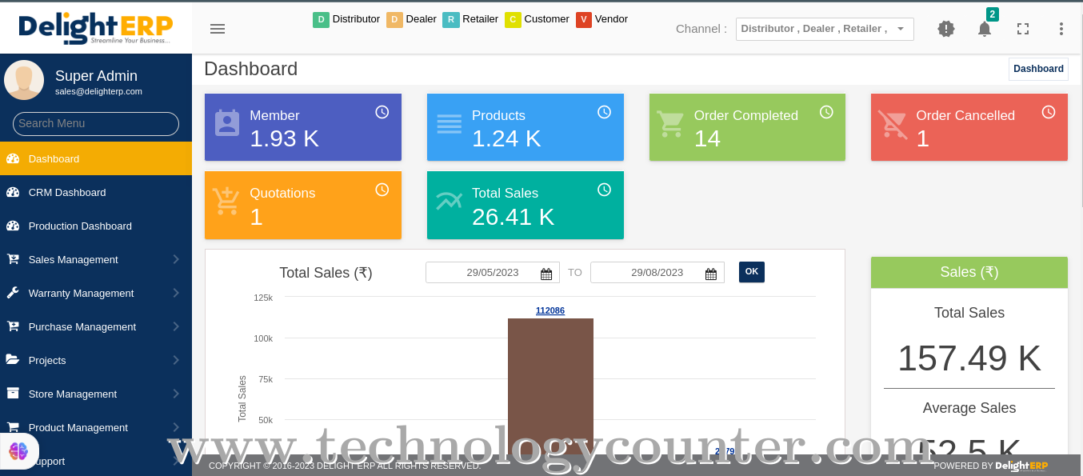
Task: Click the Order Completed cart icon
Action: pyautogui.click(x=670, y=124)
